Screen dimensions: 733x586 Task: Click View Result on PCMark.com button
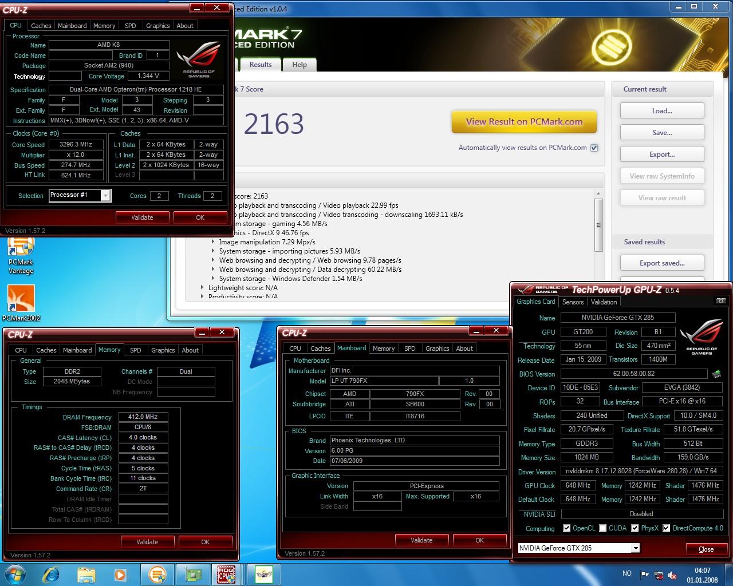[524, 121]
